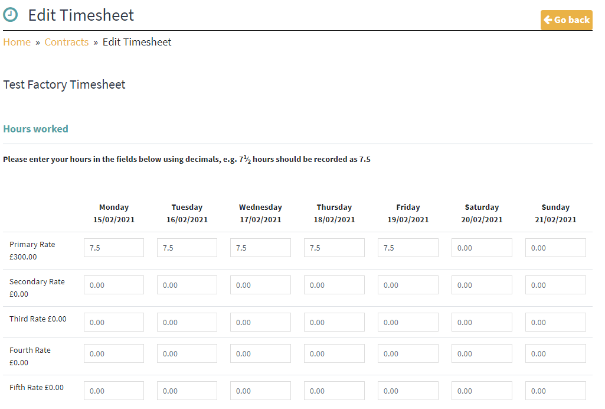
Task: Activate Fourth Rate Wednesday hours field
Action: 260,353
